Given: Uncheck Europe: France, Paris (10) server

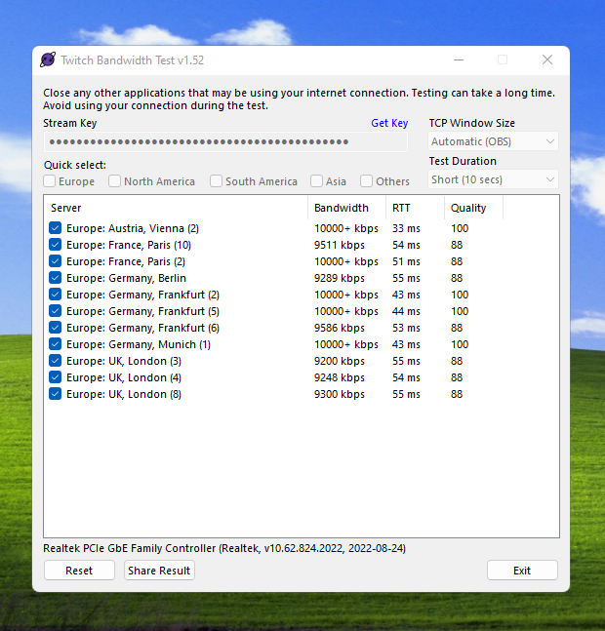Looking at the screenshot, I should (x=56, y=245).
